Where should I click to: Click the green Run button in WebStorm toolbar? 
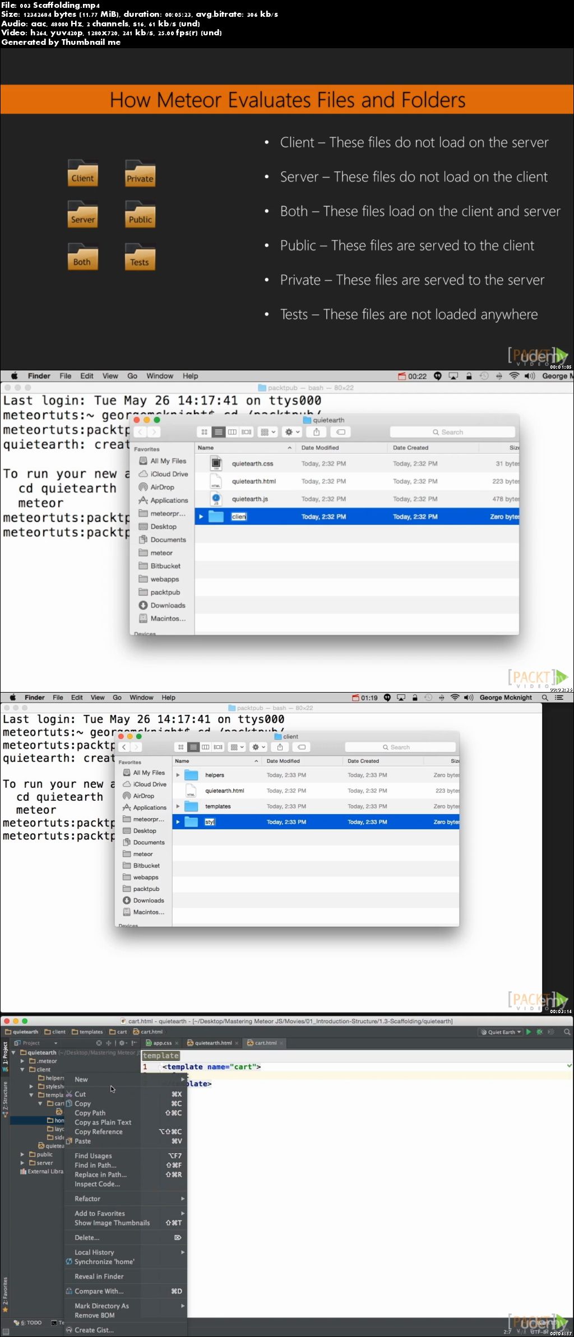[x=528, y=1032]
